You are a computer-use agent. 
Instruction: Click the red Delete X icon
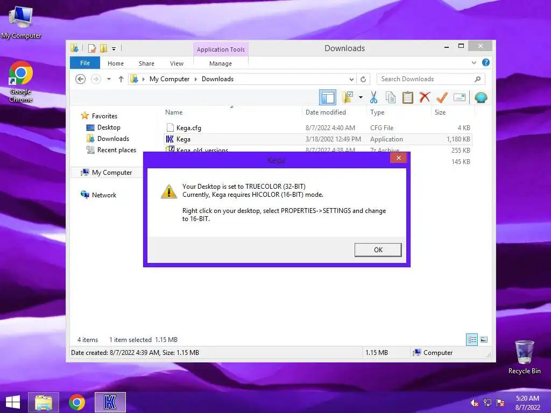[x=425, y=97]
